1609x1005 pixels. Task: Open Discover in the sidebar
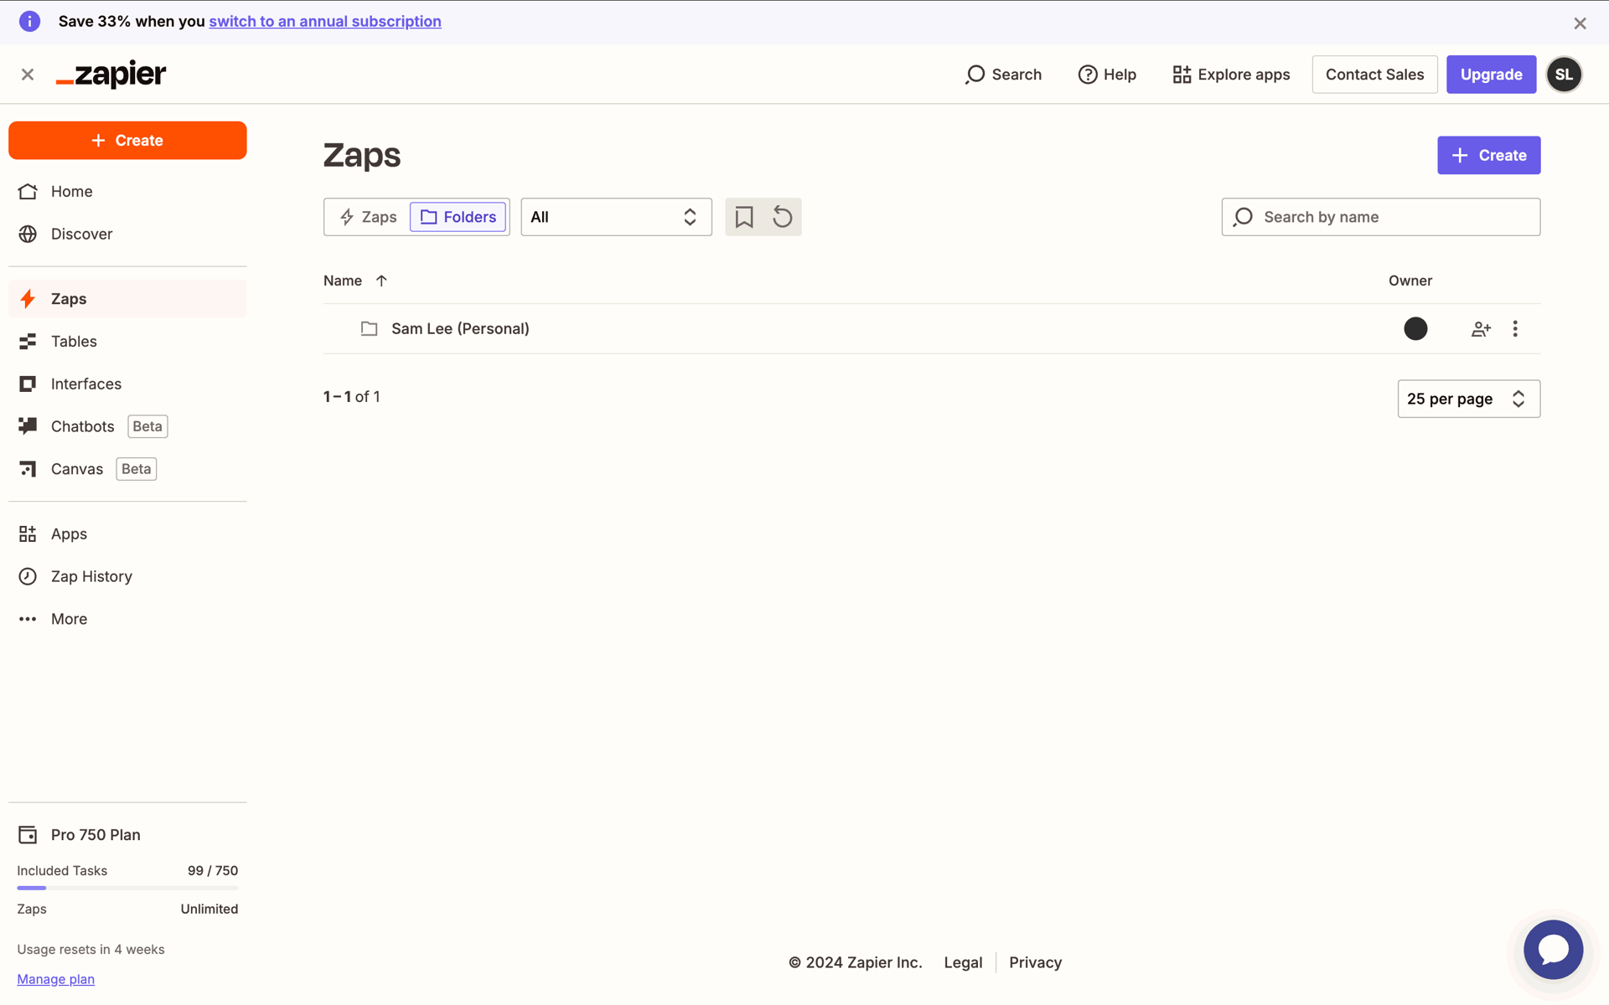[x=127, y=234]
